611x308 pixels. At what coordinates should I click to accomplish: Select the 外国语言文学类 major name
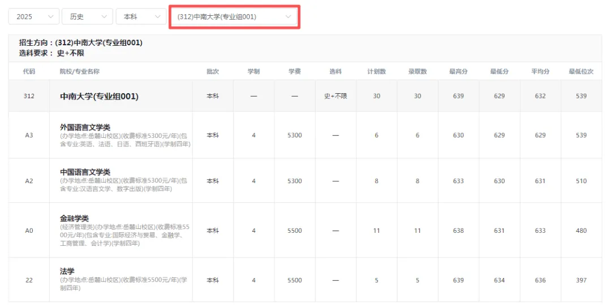85,127
